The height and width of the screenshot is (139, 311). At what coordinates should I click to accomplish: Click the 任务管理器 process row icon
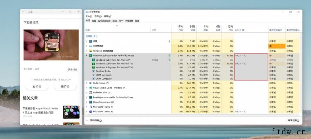[91, 46]
